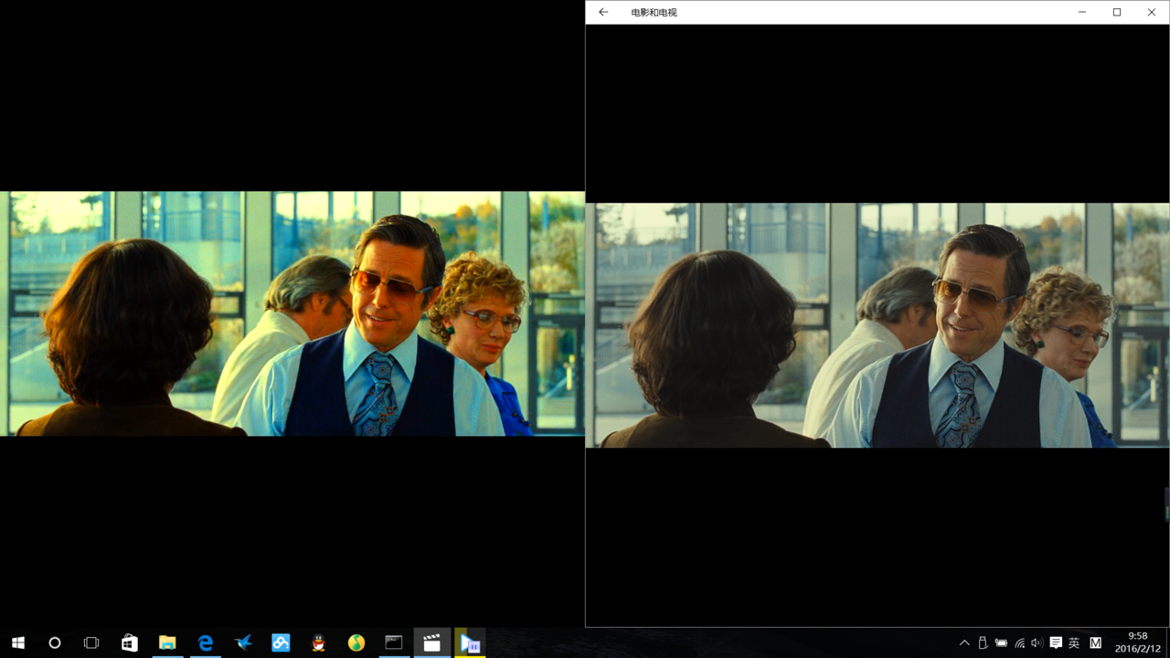This screenshot has width=1170, height=658.
Task: Switch to the Movies & TV clapperboard app
Action: click(431, 642)
